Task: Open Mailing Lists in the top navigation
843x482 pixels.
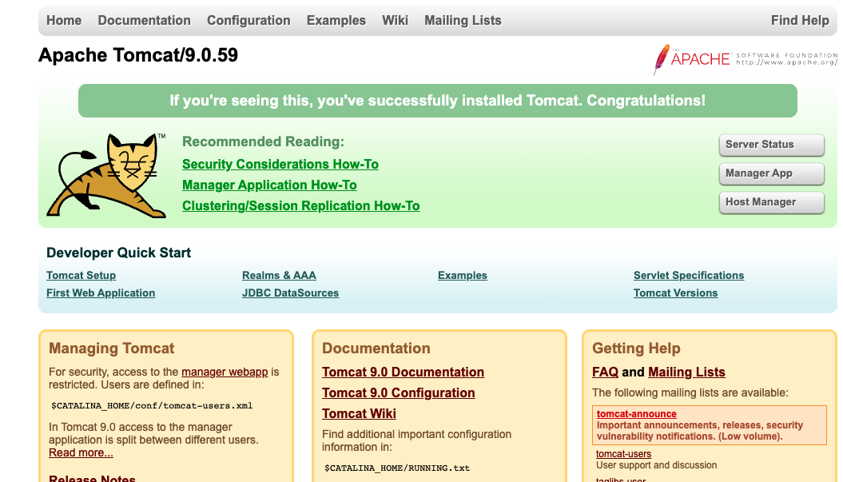Action: tap(463, 21)
